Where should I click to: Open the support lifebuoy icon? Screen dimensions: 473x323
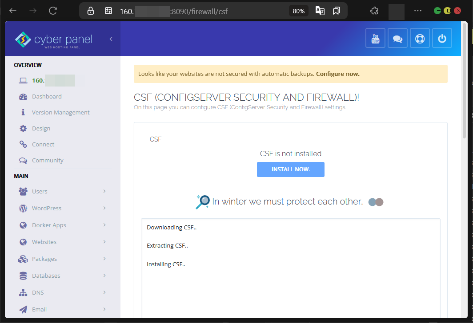coord(420,38)
